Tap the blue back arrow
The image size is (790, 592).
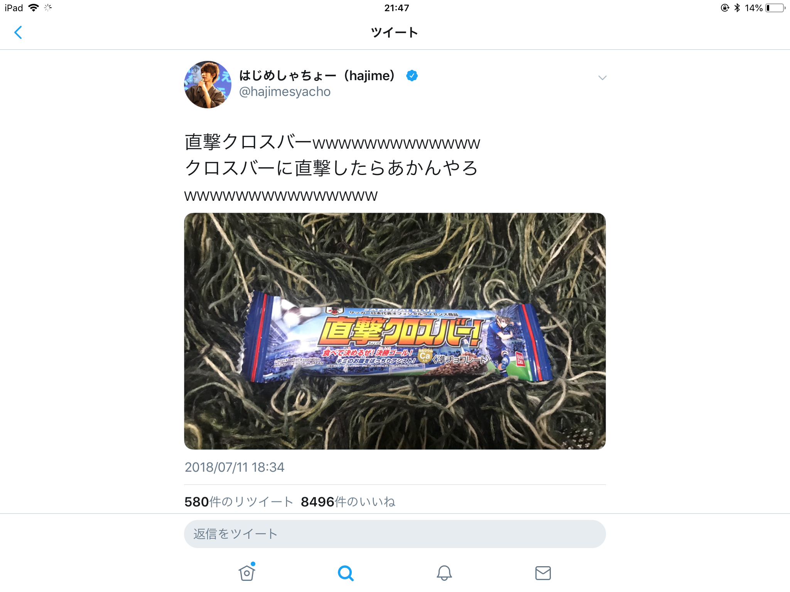point(18,32)
